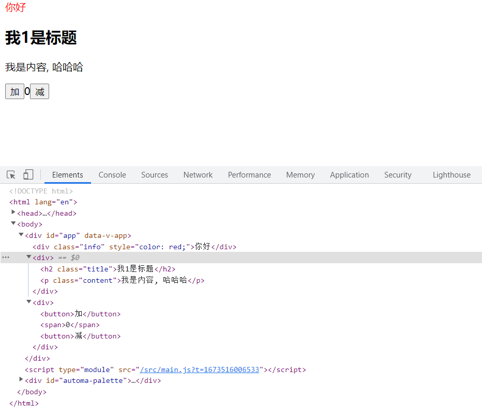The height and width of the screenshot is (418, 482).
Task: Open the Application tab
Action: click(x=349, y=175)
